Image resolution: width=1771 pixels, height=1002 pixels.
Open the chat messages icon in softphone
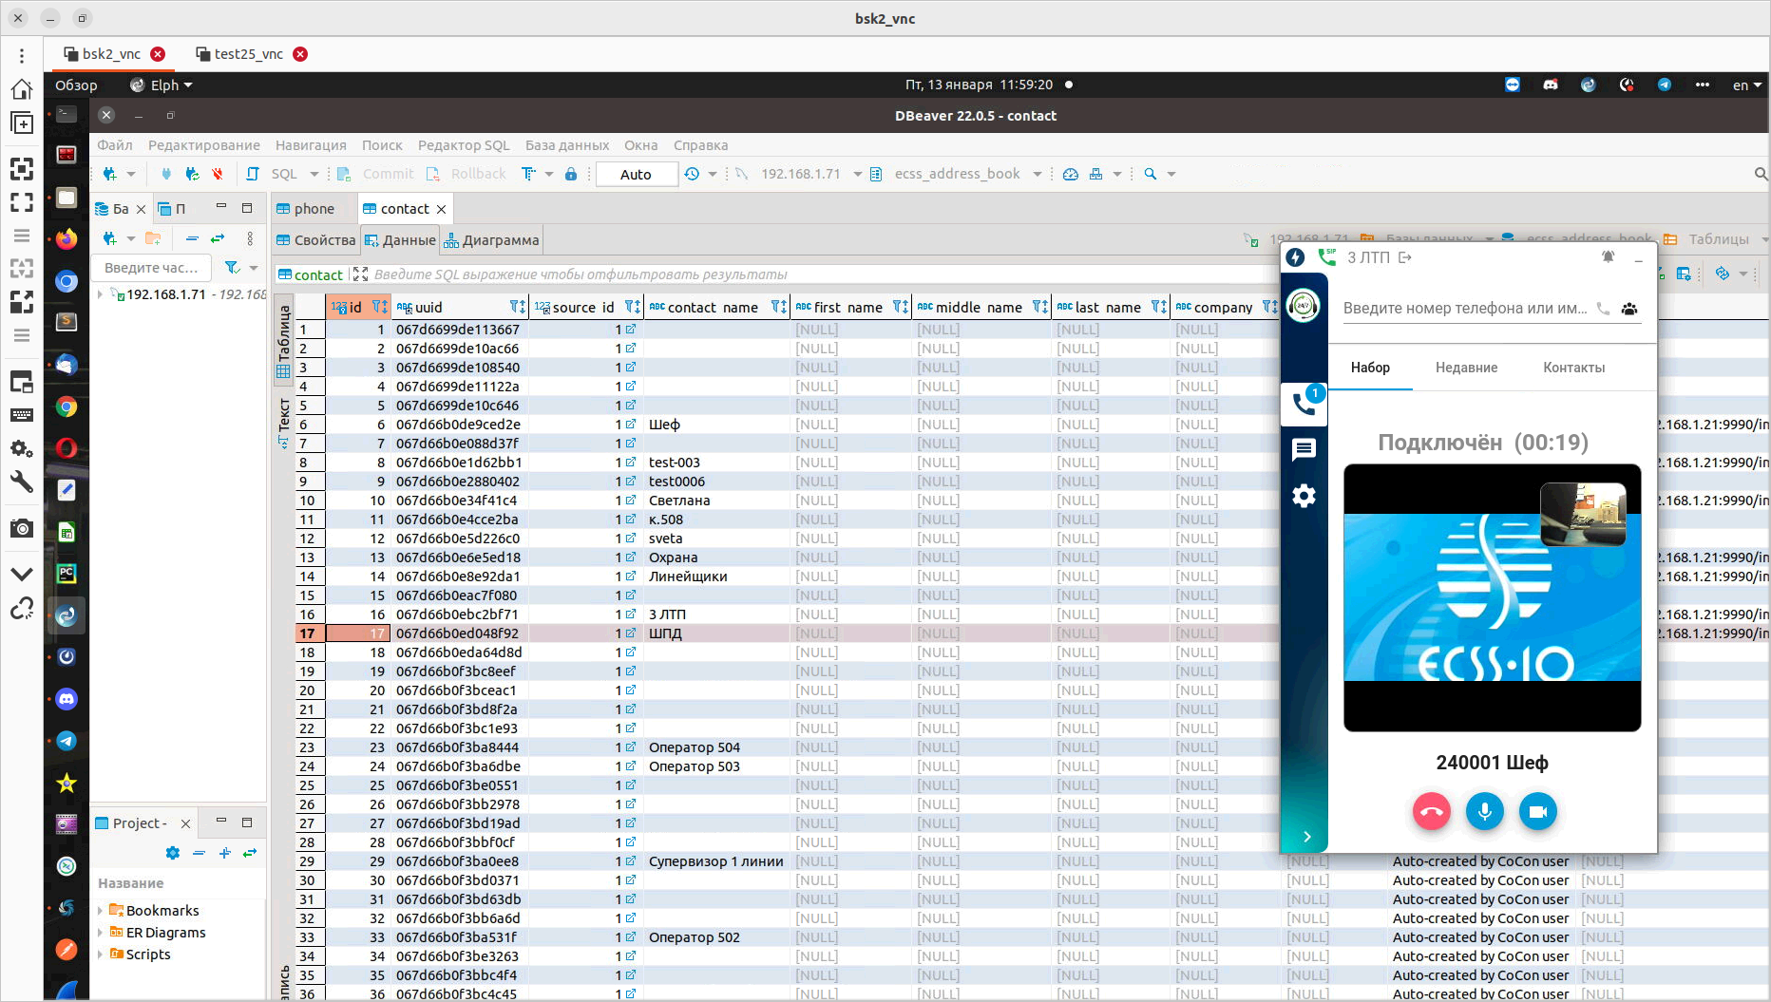(x=1304, y=449)
